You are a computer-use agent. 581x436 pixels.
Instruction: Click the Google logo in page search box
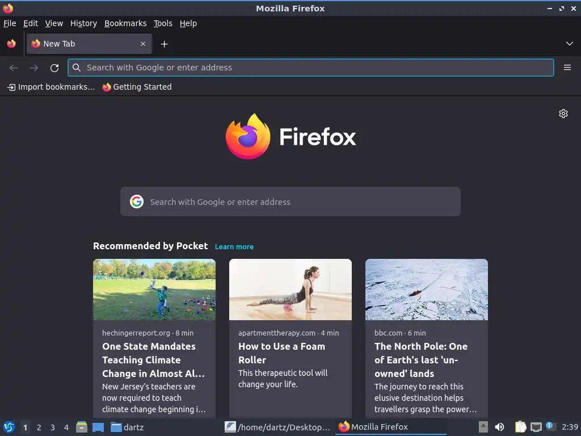coord(137,202)
